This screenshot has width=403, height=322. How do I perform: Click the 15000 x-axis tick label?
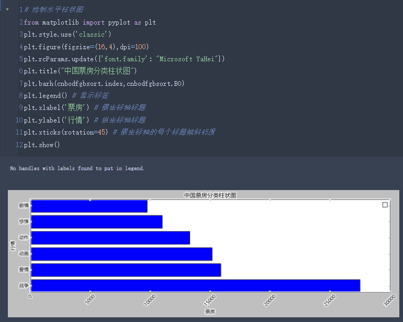tap(209, 302)
